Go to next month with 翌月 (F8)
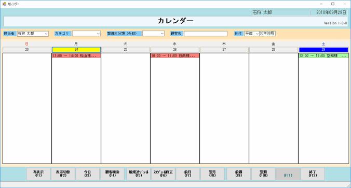 tap(212, 174)
